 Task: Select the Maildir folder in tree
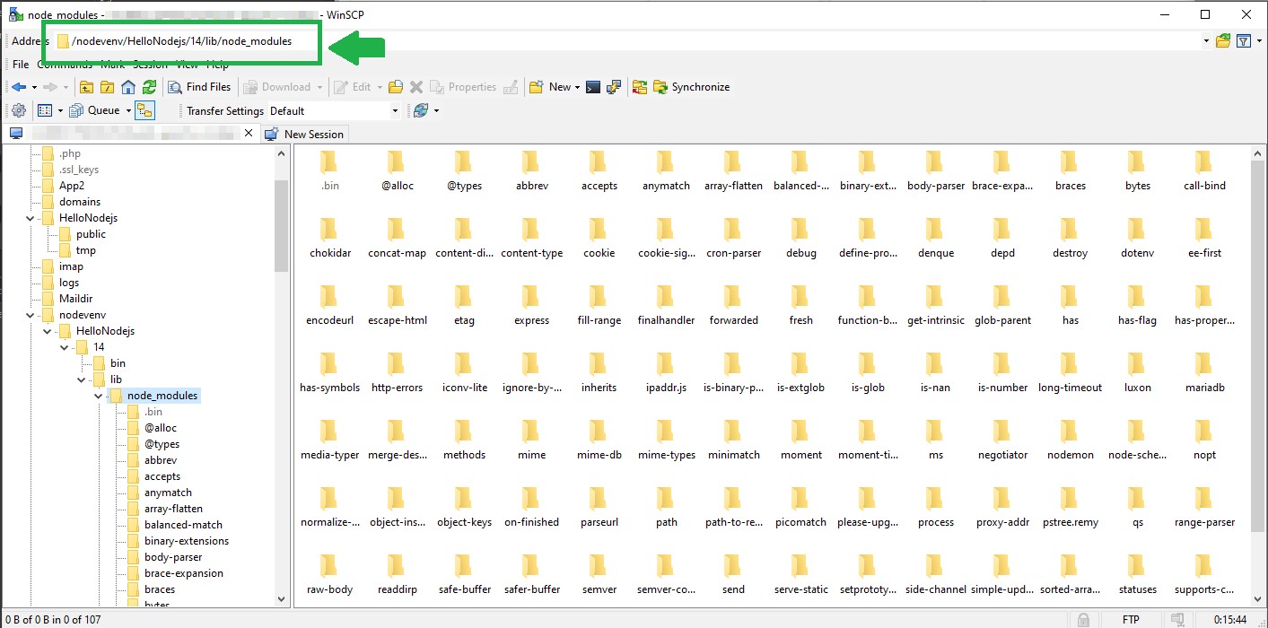(75, 299)
